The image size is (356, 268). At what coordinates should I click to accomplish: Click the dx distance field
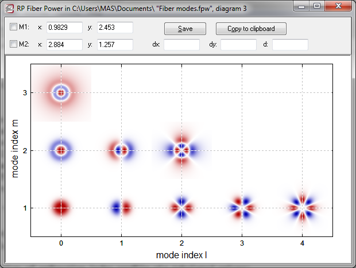[181, 44]
